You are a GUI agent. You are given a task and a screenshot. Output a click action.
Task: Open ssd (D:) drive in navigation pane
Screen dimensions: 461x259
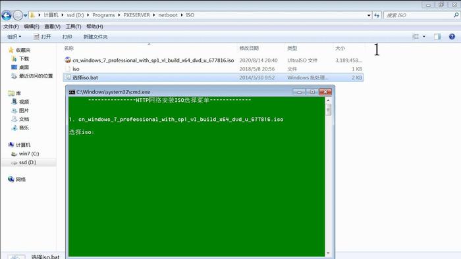coord(28,162)
